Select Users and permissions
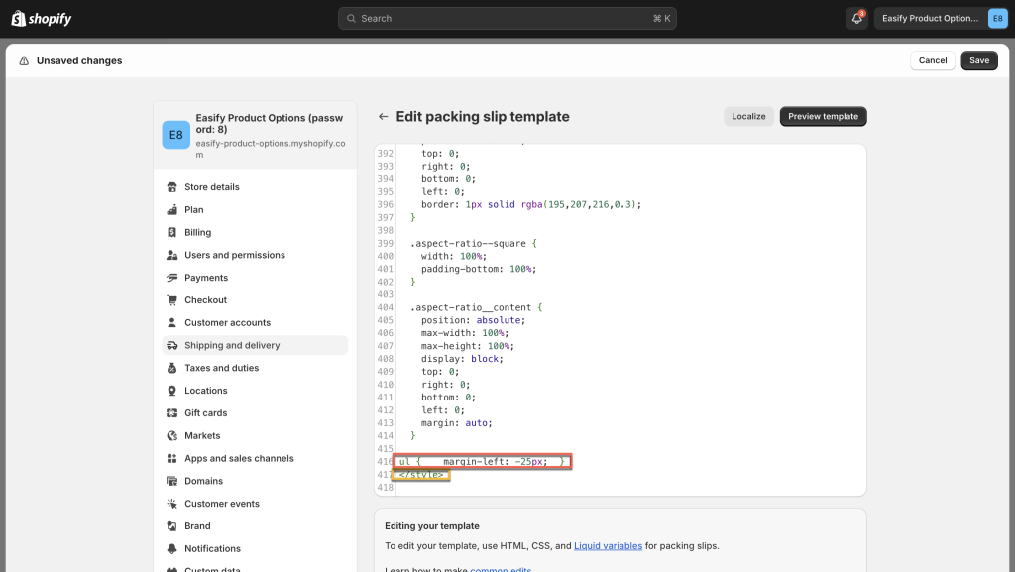The image size is (1015, 572). (255, 255)
